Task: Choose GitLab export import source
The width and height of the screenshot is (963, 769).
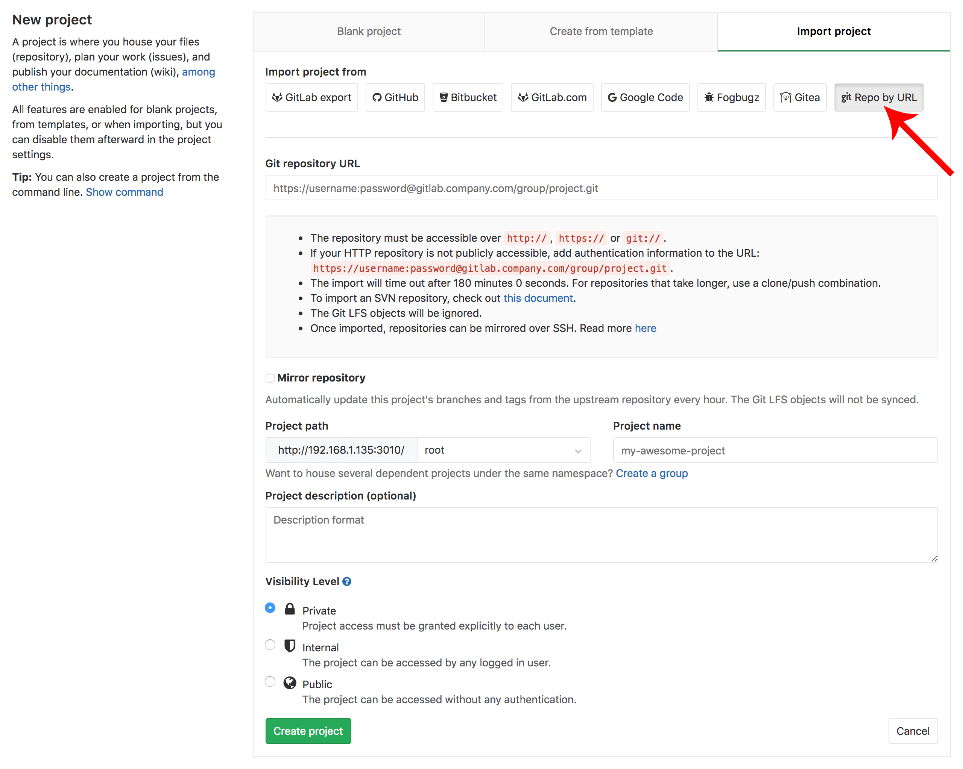Action: click(311, 97)
